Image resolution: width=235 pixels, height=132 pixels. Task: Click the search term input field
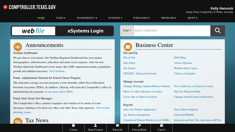click(x=172, y=31)
